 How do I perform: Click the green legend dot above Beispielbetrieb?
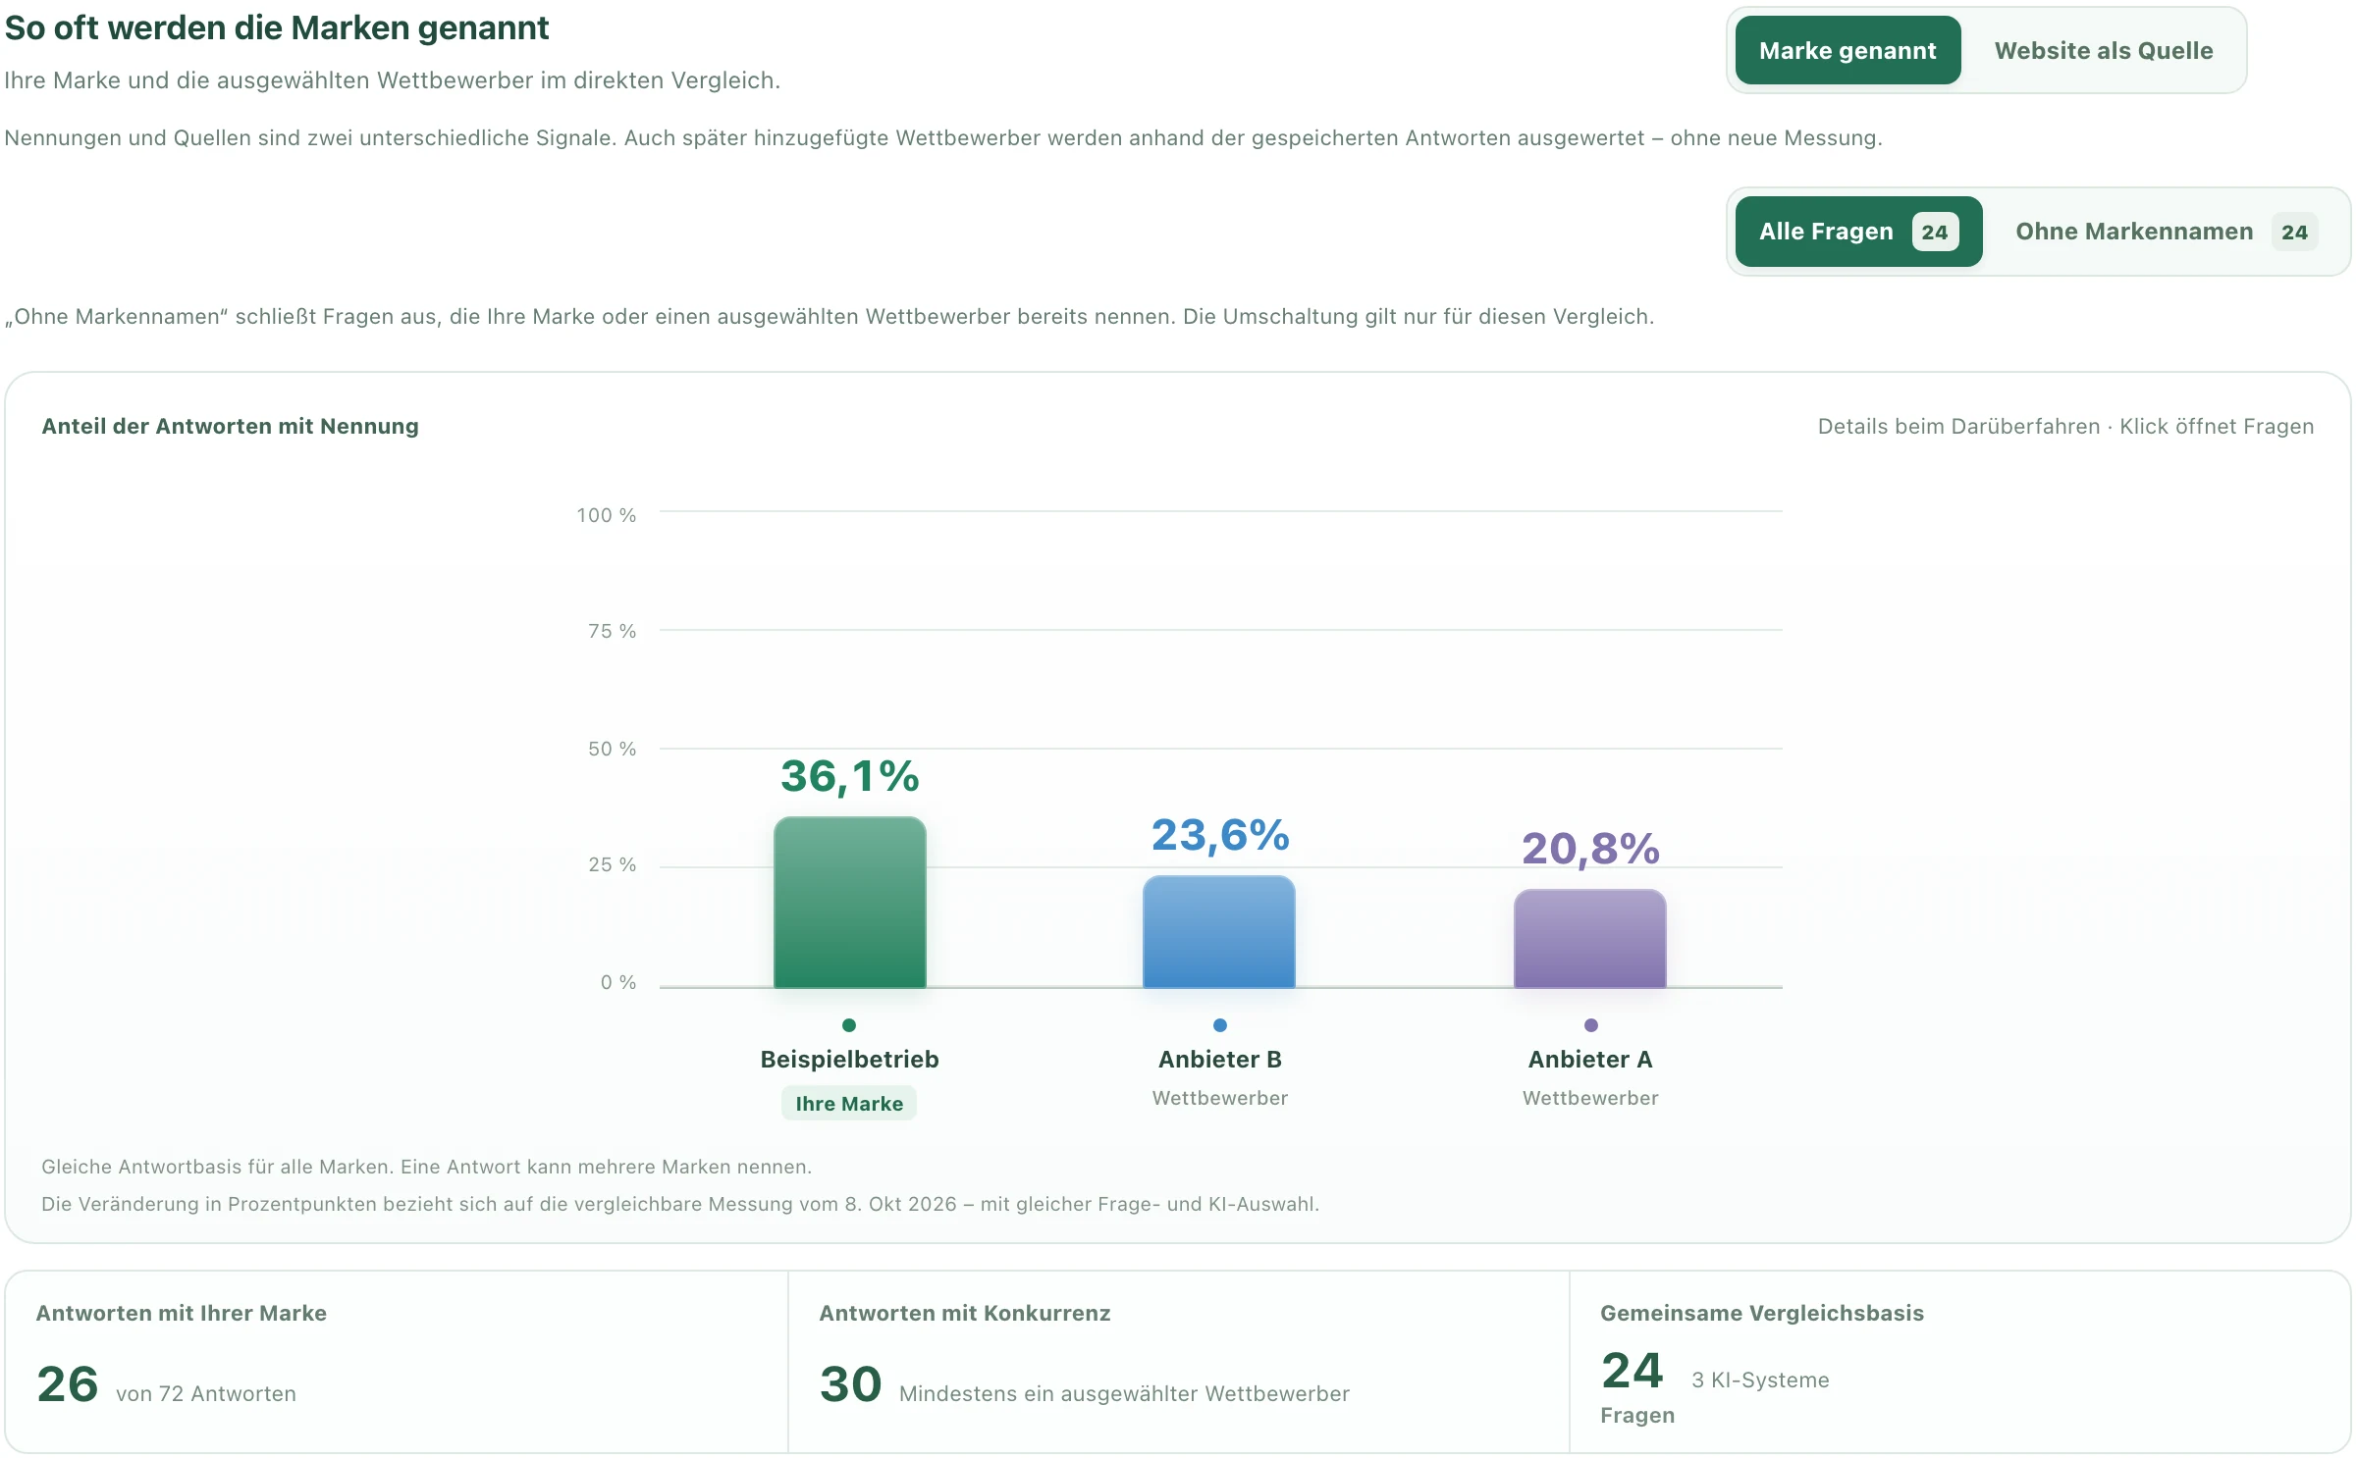point(849,1025)
